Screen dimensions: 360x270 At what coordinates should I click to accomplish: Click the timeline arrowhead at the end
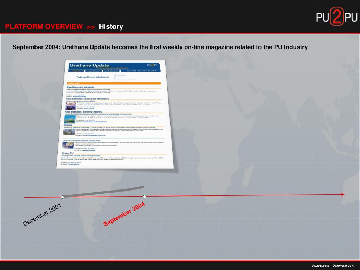click(x=342, y=194)
